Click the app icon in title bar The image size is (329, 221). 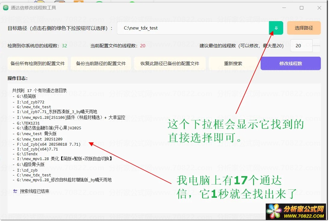pos(6,8)
